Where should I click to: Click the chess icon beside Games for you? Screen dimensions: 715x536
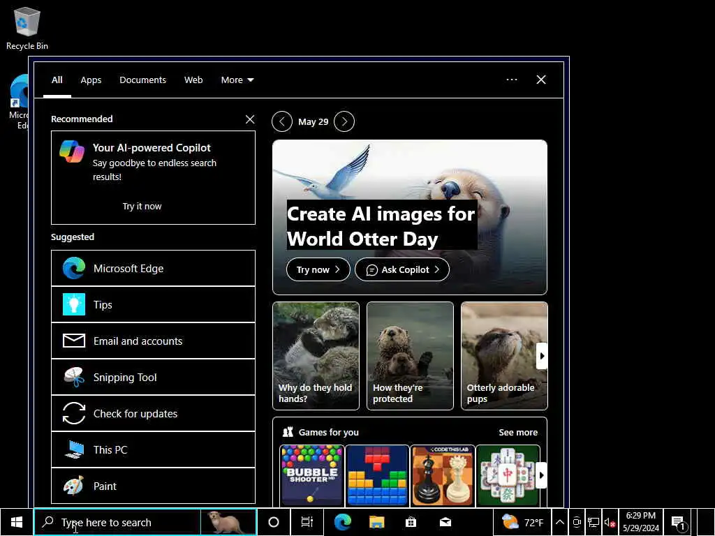pyautogui.click(x=288, y=432)
